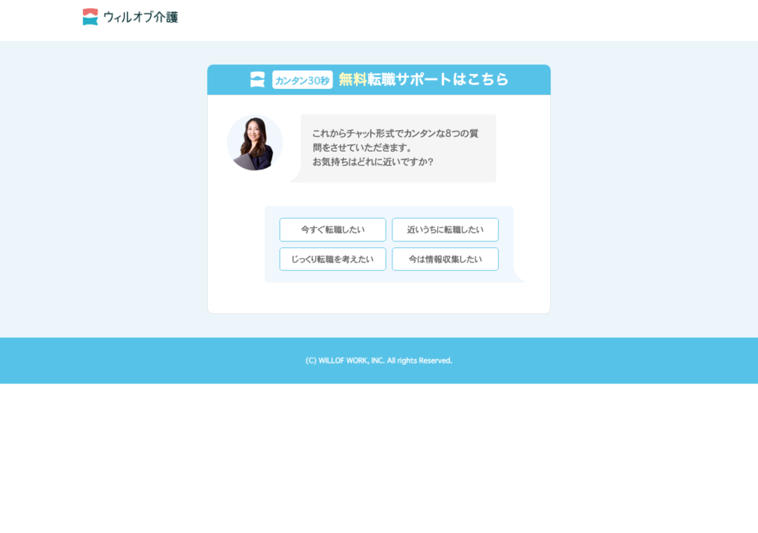Choose 今すぐ転職したい option
The width and height of the screenshot is (758, 533).
pos(332,229)
